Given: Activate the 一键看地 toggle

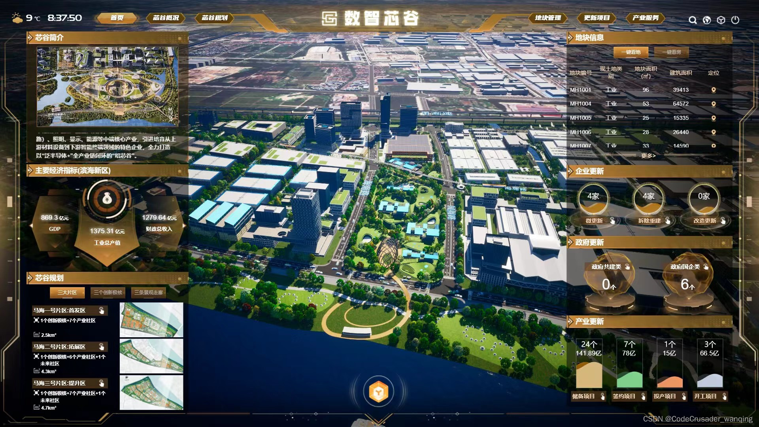Looking at the screenshot, I should [x=631, y=52].
